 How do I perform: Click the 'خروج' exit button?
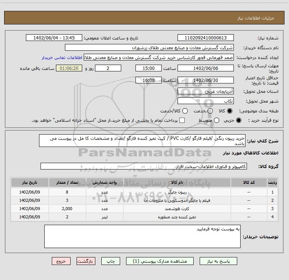coord(61,261)
